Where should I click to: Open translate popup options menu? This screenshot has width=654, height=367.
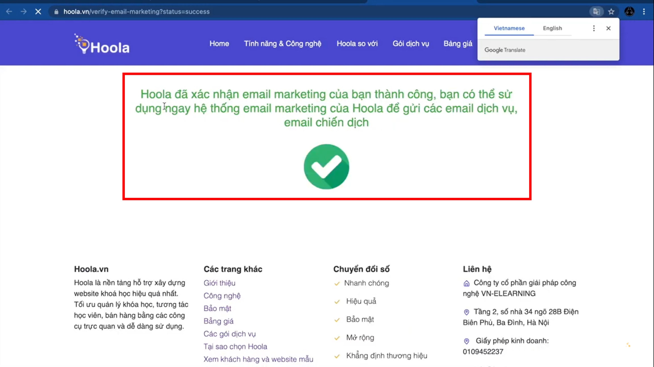click(x=594, y=28)
